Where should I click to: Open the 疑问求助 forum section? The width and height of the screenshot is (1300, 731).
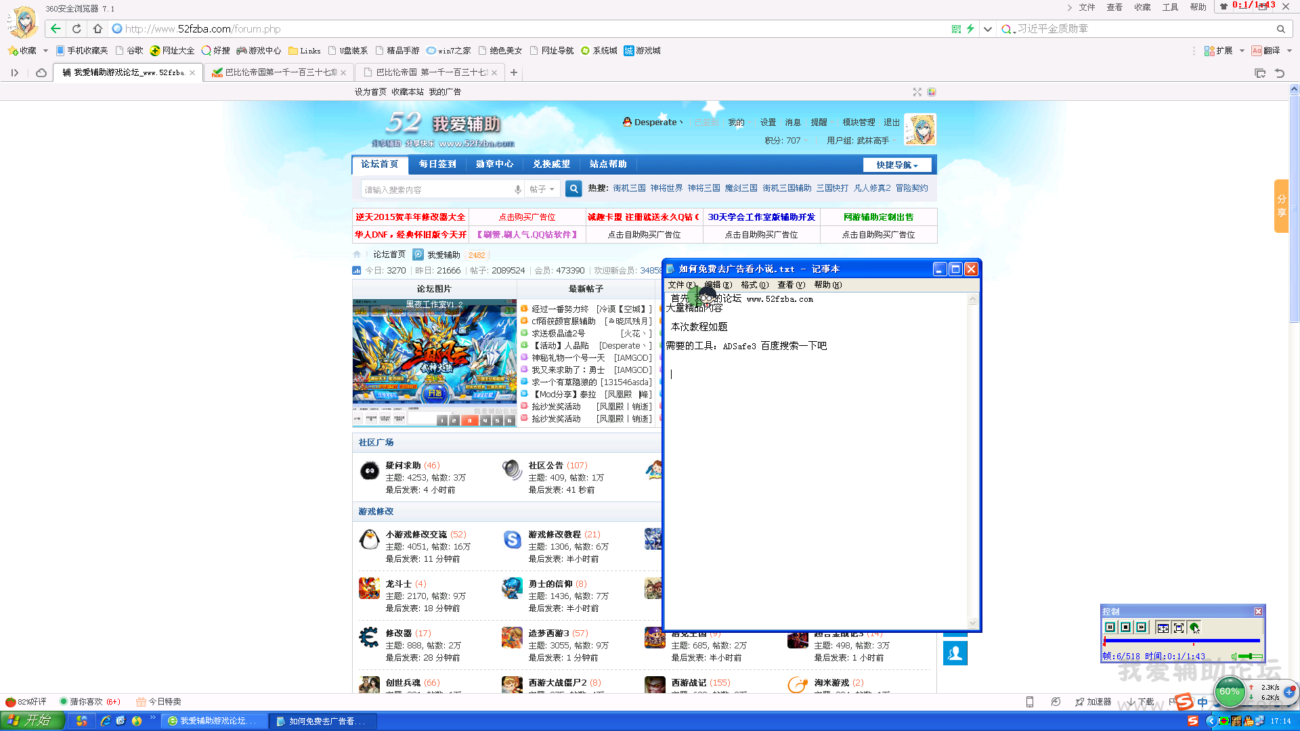pyautogui.click(x=403, y=466)
